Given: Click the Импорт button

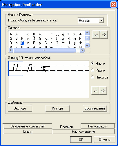Looking at the screenshot, I should point(58,108).
